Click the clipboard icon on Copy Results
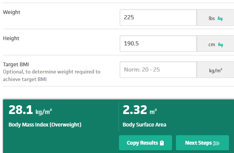This screenshot has width=234, height=153. click(162, 143)
